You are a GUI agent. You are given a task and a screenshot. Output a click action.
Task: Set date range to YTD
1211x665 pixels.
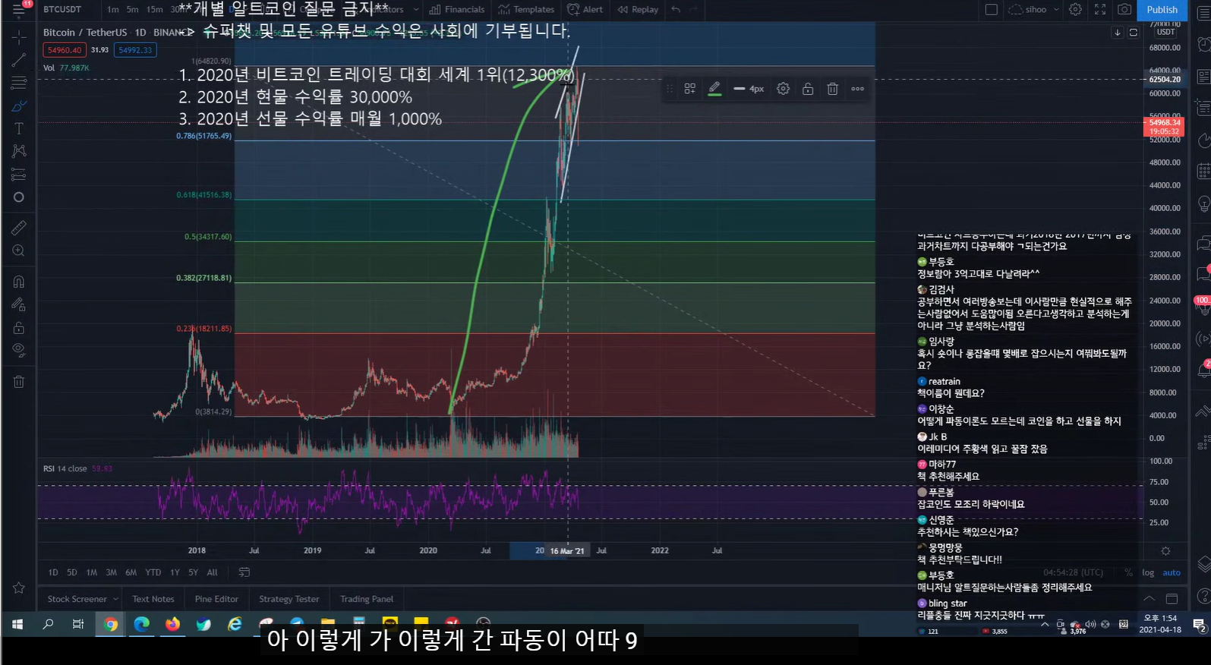point(153,572)
